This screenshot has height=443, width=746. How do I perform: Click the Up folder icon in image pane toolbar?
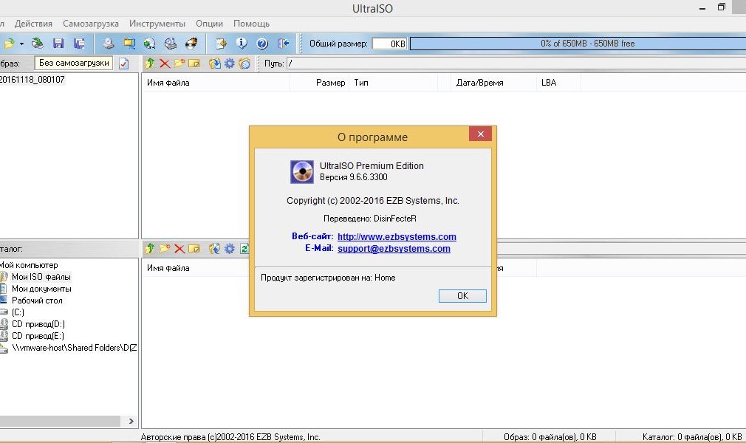point(150,63)
